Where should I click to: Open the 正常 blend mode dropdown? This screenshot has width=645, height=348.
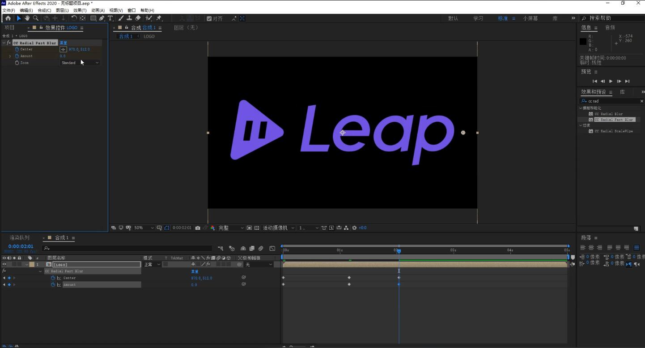(152, 265)
